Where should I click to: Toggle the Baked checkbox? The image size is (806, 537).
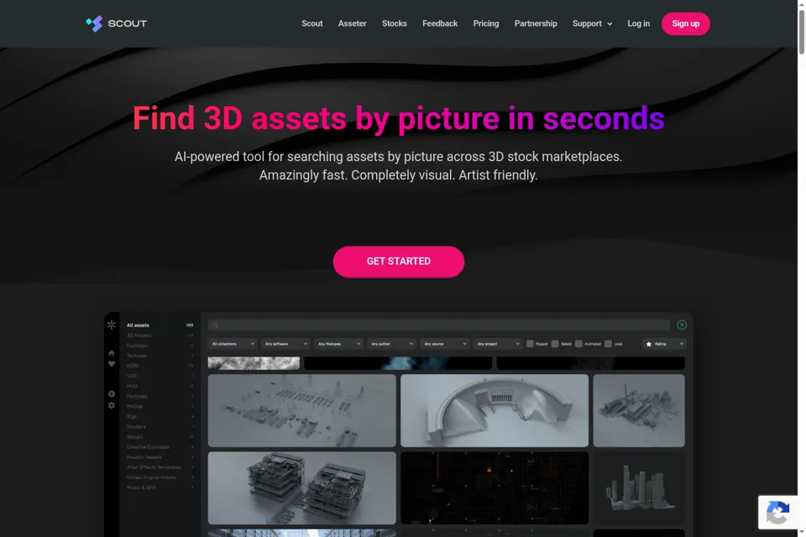(555, 344)
